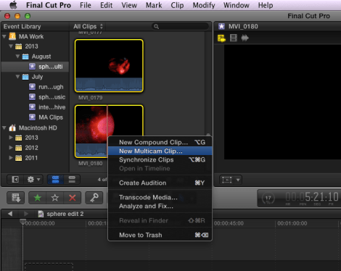341x271 pixels.
Task: Expand the 2011 folder
Action: pyautogui.click(x=11, y=158)
